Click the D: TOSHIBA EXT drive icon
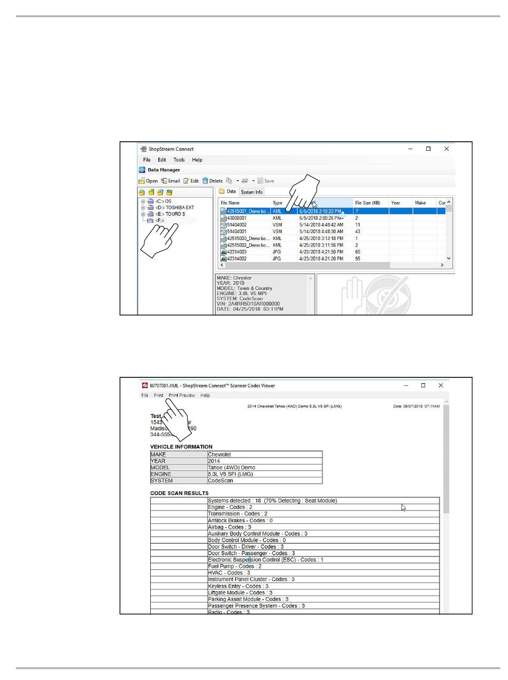 tap(150, 207)
